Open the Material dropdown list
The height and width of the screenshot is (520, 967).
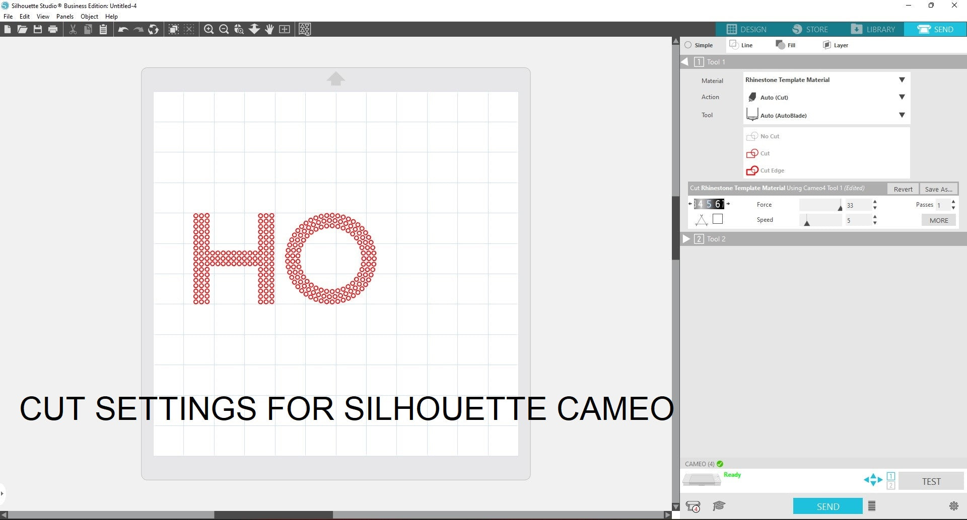[902, 80]
